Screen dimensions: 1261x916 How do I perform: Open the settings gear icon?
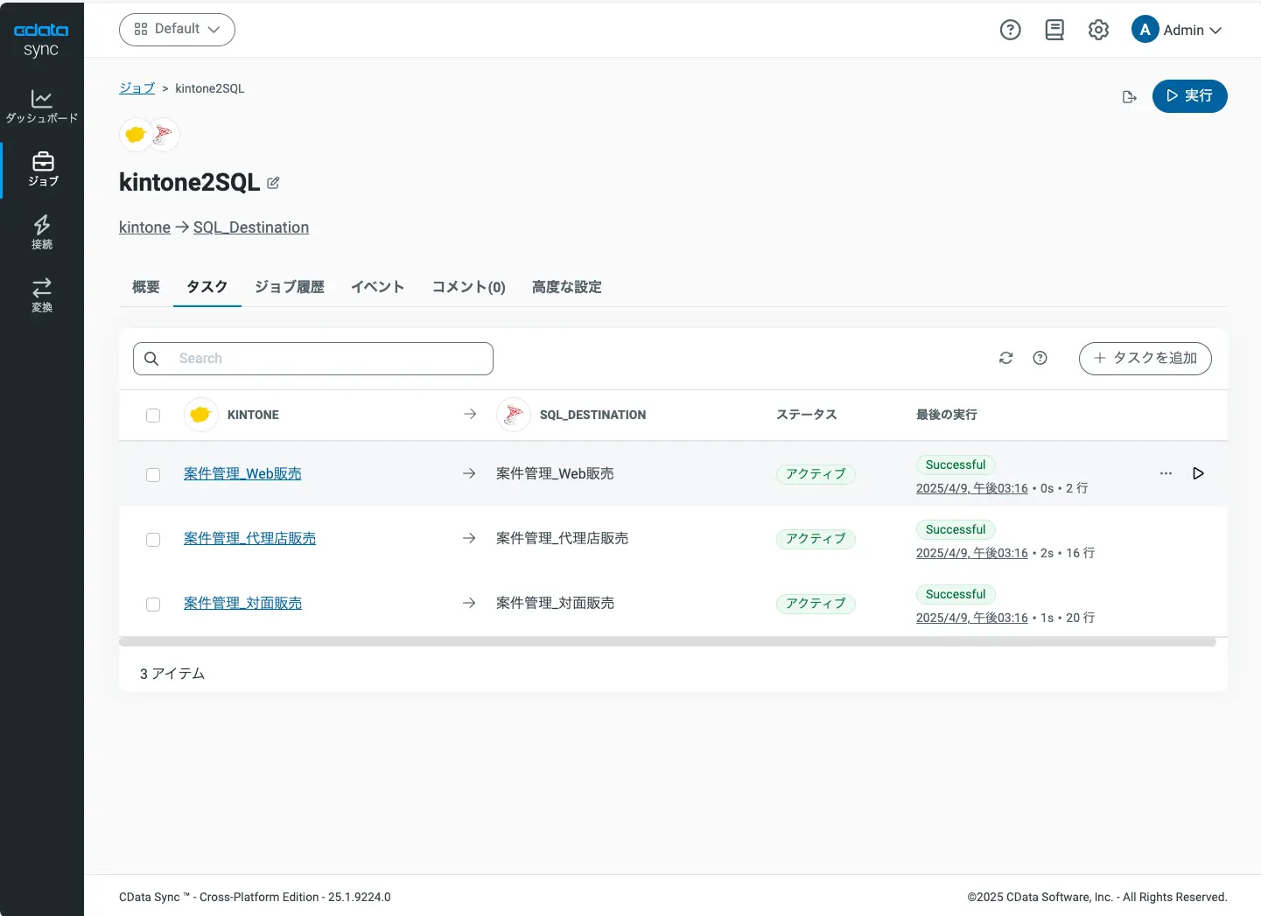pos(1098,30)
